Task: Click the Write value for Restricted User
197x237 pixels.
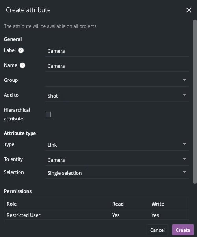Action: click(x=155, y=215)
